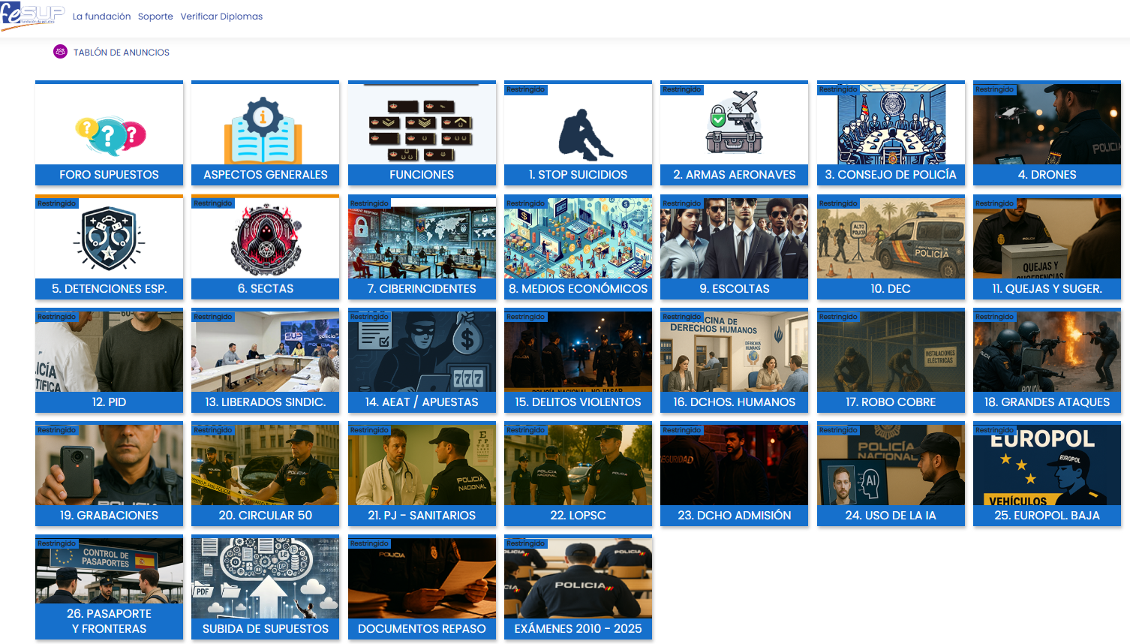Click the Detenciones Esp. handcuffs shield icon
This screenshot has height=644, width=1130.
coord(110,238)
